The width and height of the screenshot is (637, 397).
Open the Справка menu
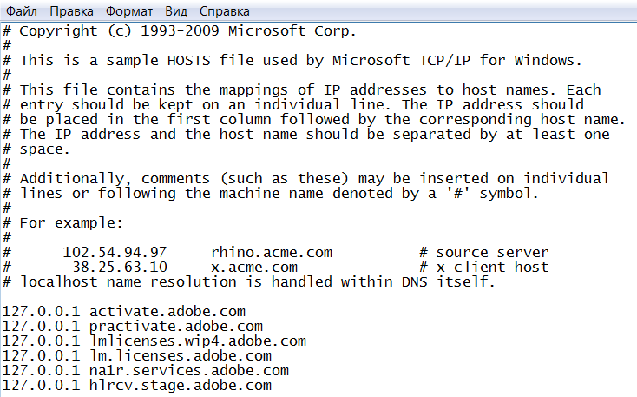(224, 11)
